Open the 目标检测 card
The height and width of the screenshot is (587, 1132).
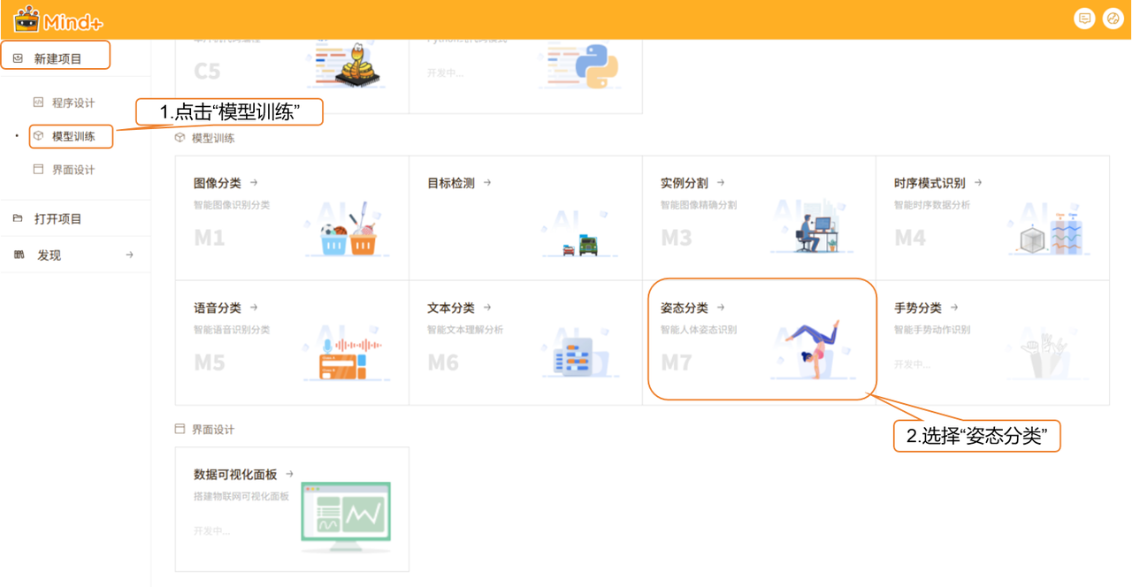click(x=525, y=218)
